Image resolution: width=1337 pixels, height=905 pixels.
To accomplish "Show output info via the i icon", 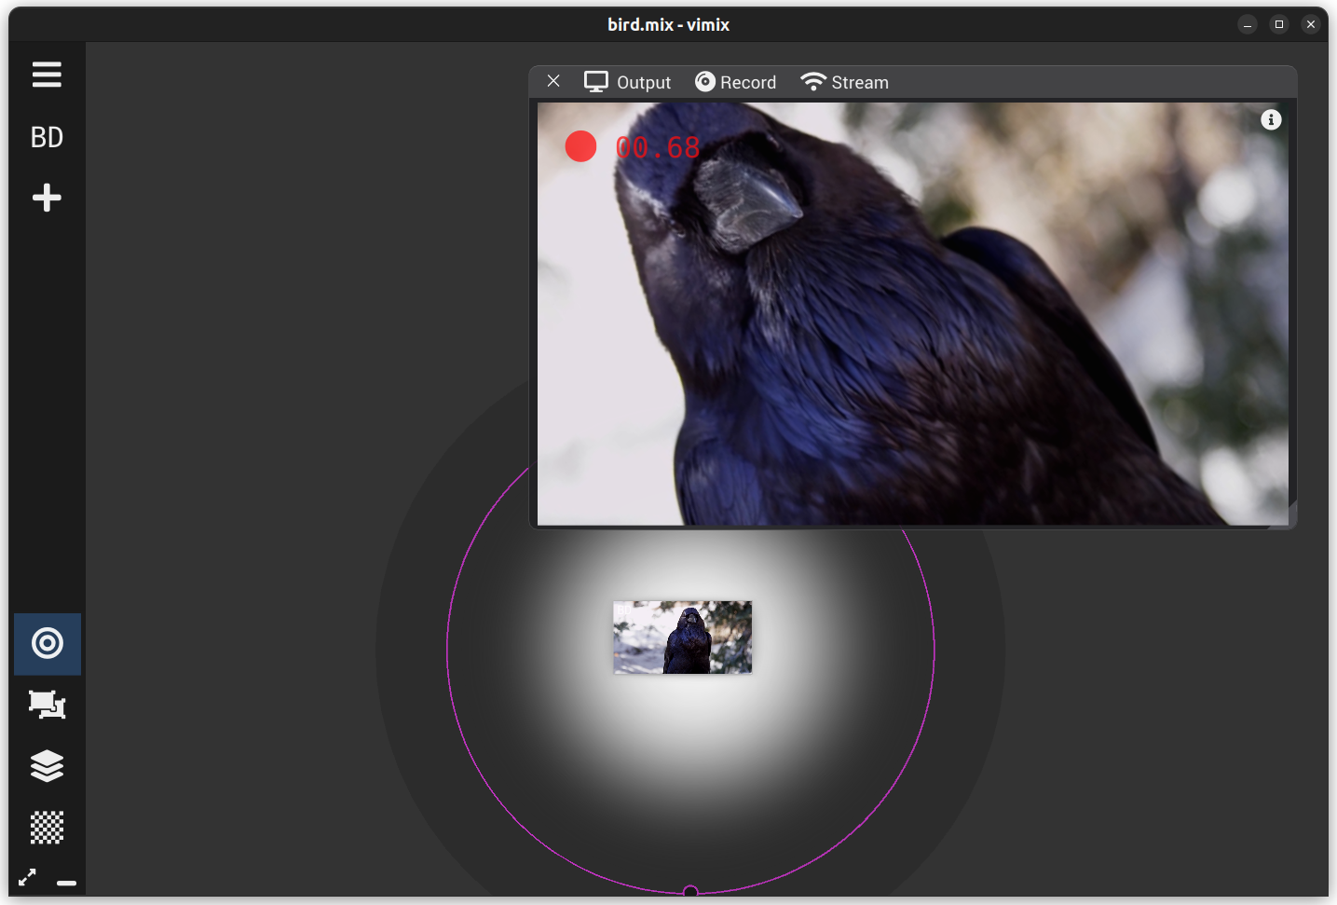I will point(1271,119).
